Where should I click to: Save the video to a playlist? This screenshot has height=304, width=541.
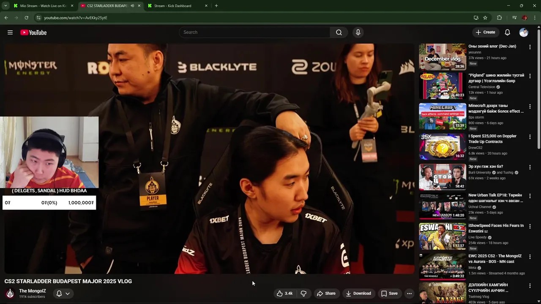(389, 293)
